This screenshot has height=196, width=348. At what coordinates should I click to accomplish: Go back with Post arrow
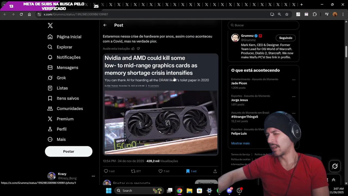(x=105, y=25)
